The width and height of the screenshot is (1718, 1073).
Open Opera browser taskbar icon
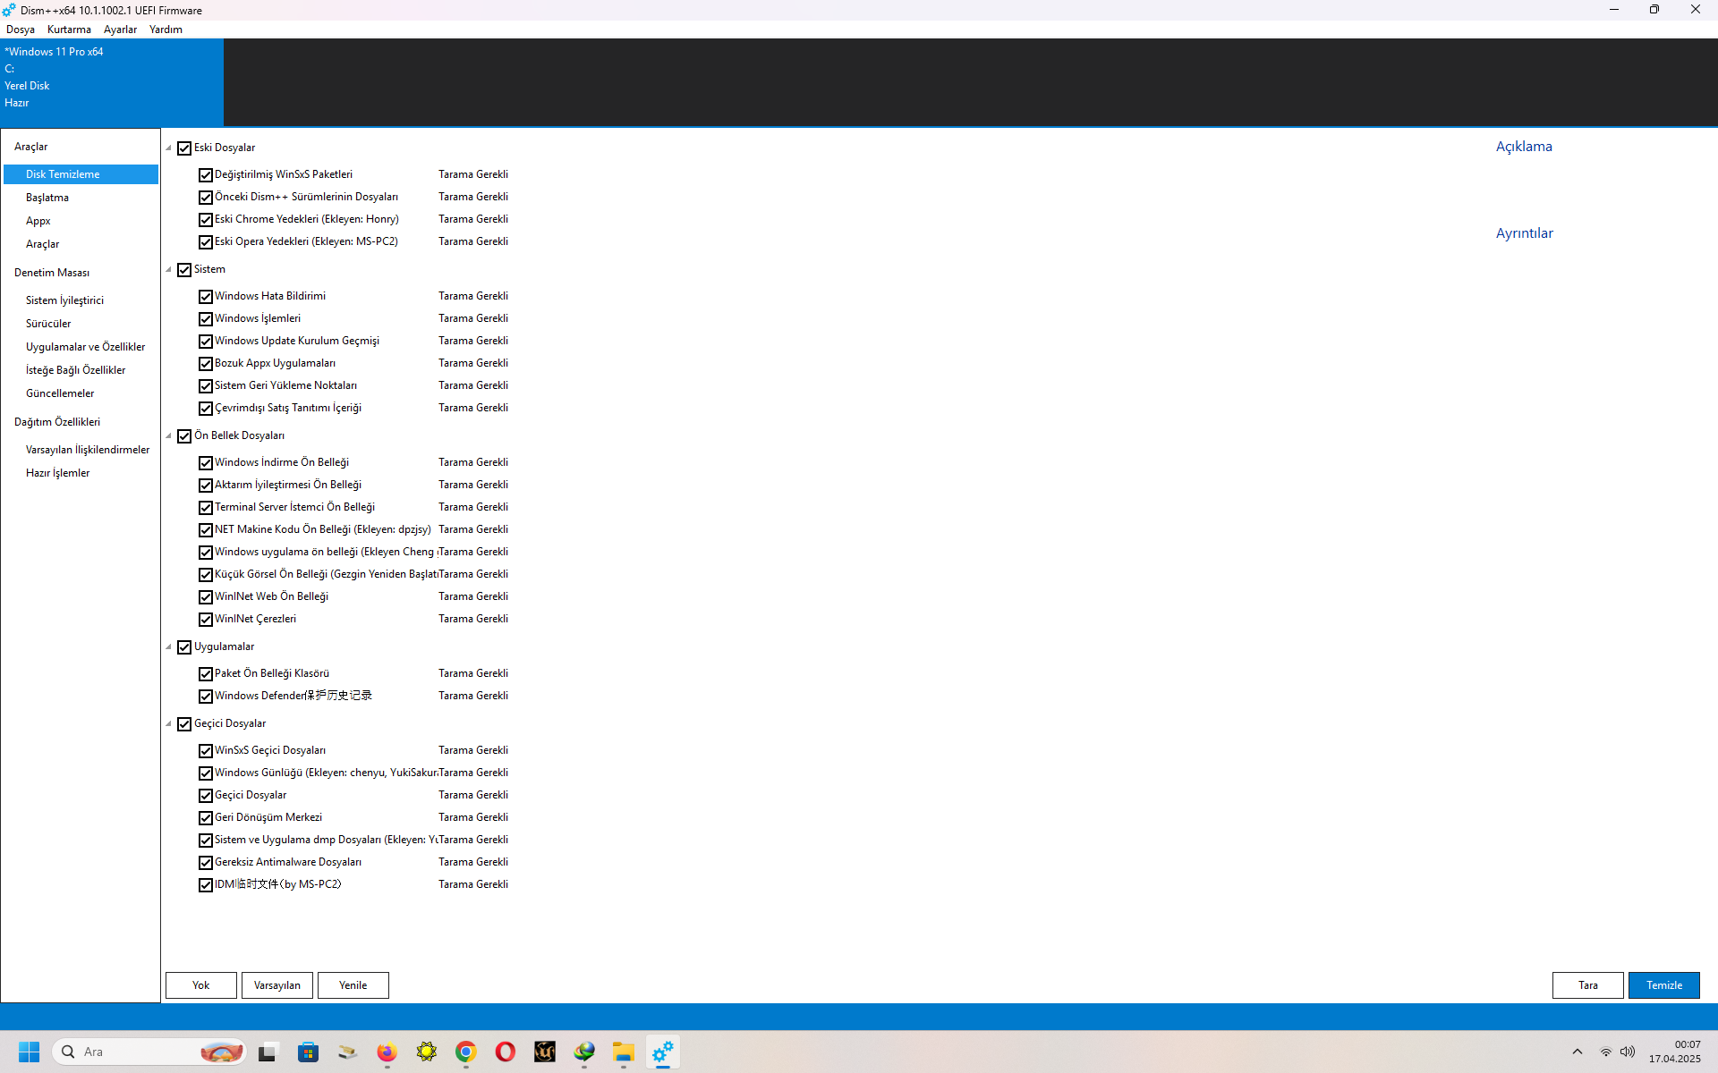coord(505,1052)
